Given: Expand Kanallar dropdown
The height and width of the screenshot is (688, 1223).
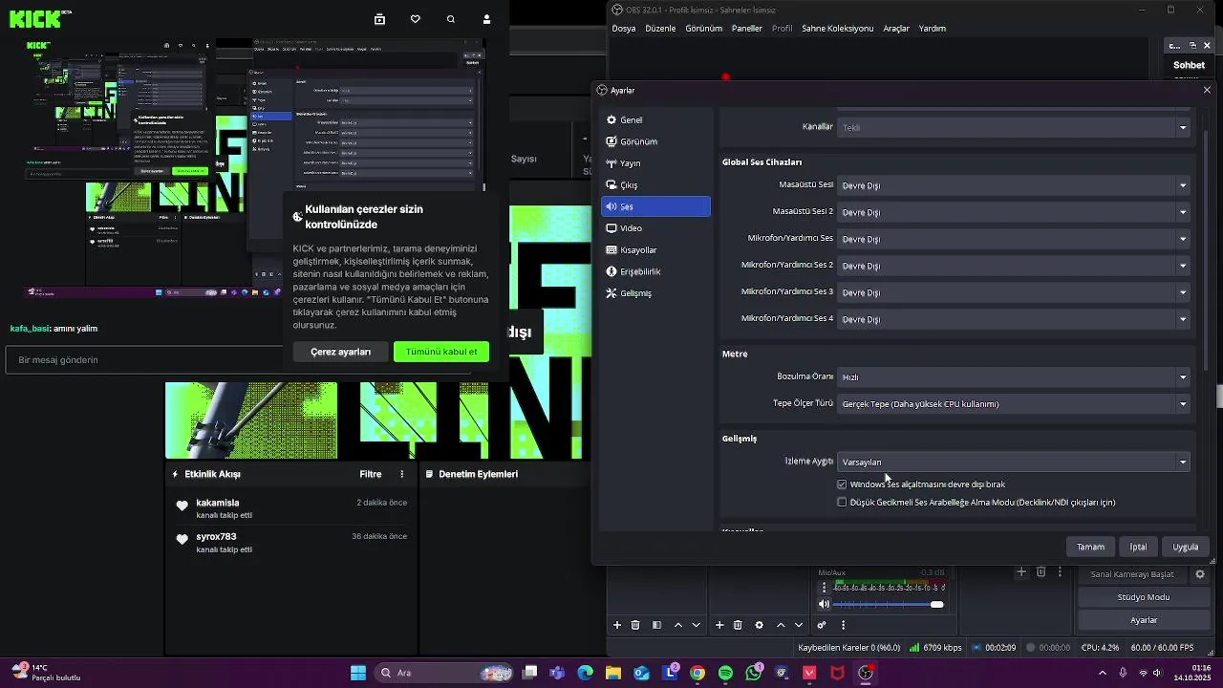Looking at the screenshot, I should (1014, 127).
